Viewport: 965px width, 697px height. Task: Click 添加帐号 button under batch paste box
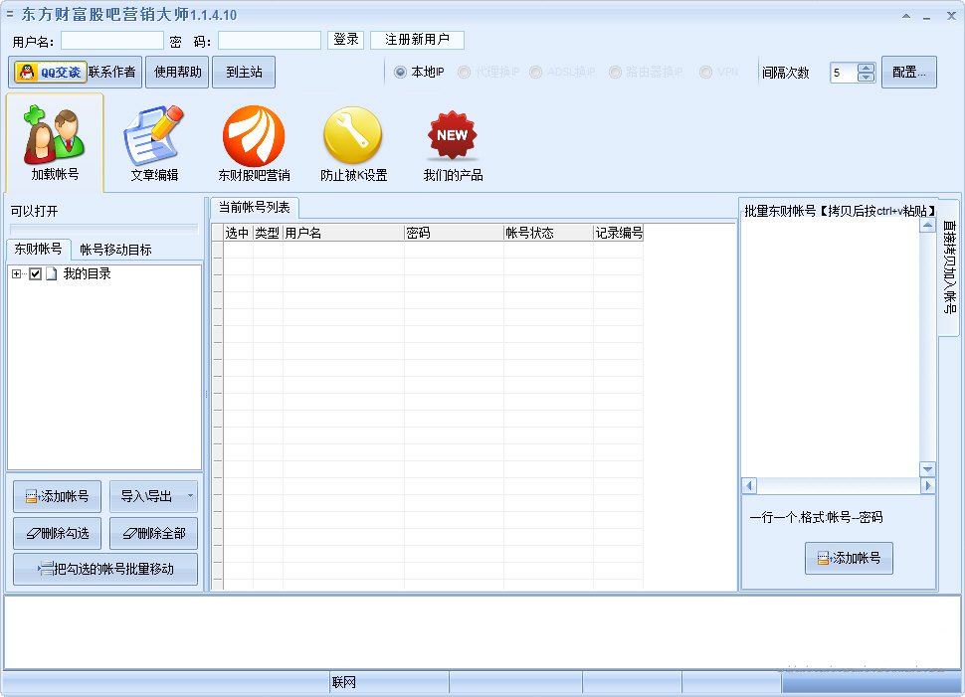849,558
